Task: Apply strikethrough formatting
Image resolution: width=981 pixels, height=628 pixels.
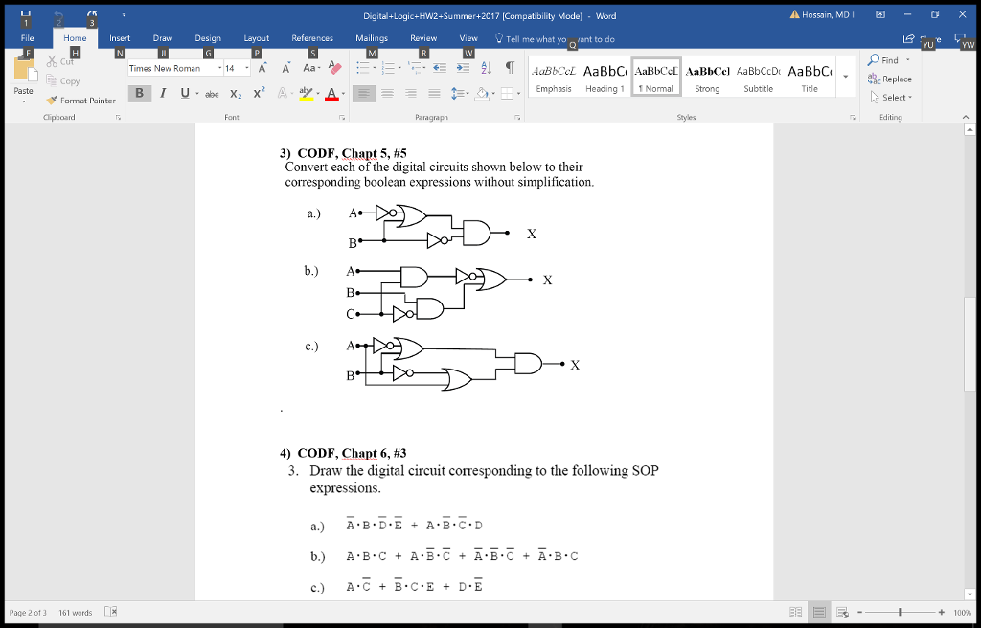Action: tap(212, 94)
